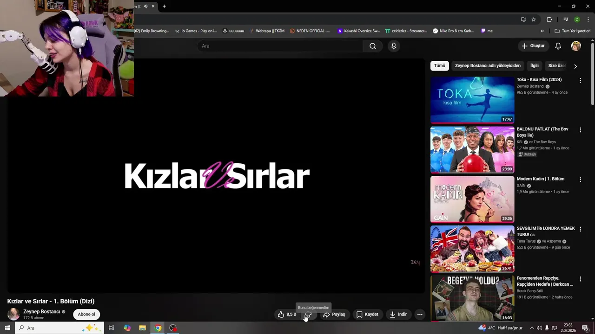Open the YouTube account avatar menu
The height and width of the screenshot is (334, 595).
click(x=576, y=46)
